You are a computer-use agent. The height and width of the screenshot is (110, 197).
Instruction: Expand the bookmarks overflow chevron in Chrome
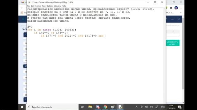click(181, 13)
